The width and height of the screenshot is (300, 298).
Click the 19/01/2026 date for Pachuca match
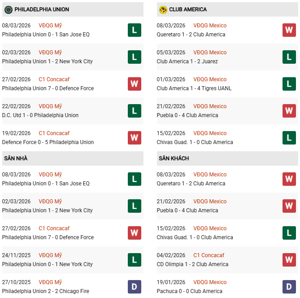point(171,282)
